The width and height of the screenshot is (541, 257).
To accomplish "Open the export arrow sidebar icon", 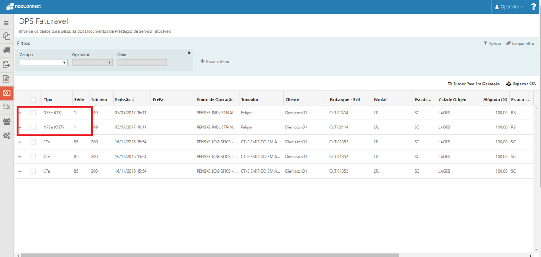I will pos(6,64).
